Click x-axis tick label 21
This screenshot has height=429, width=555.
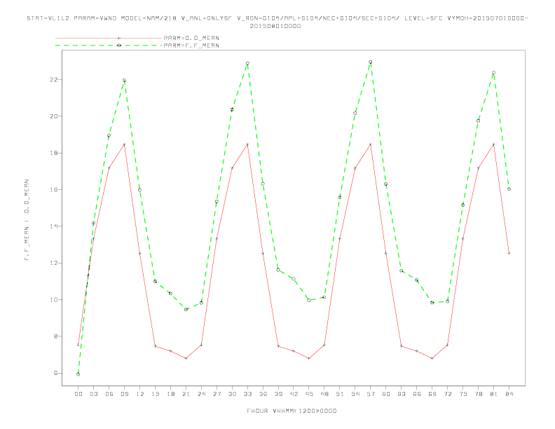click(x=186, y=394)
